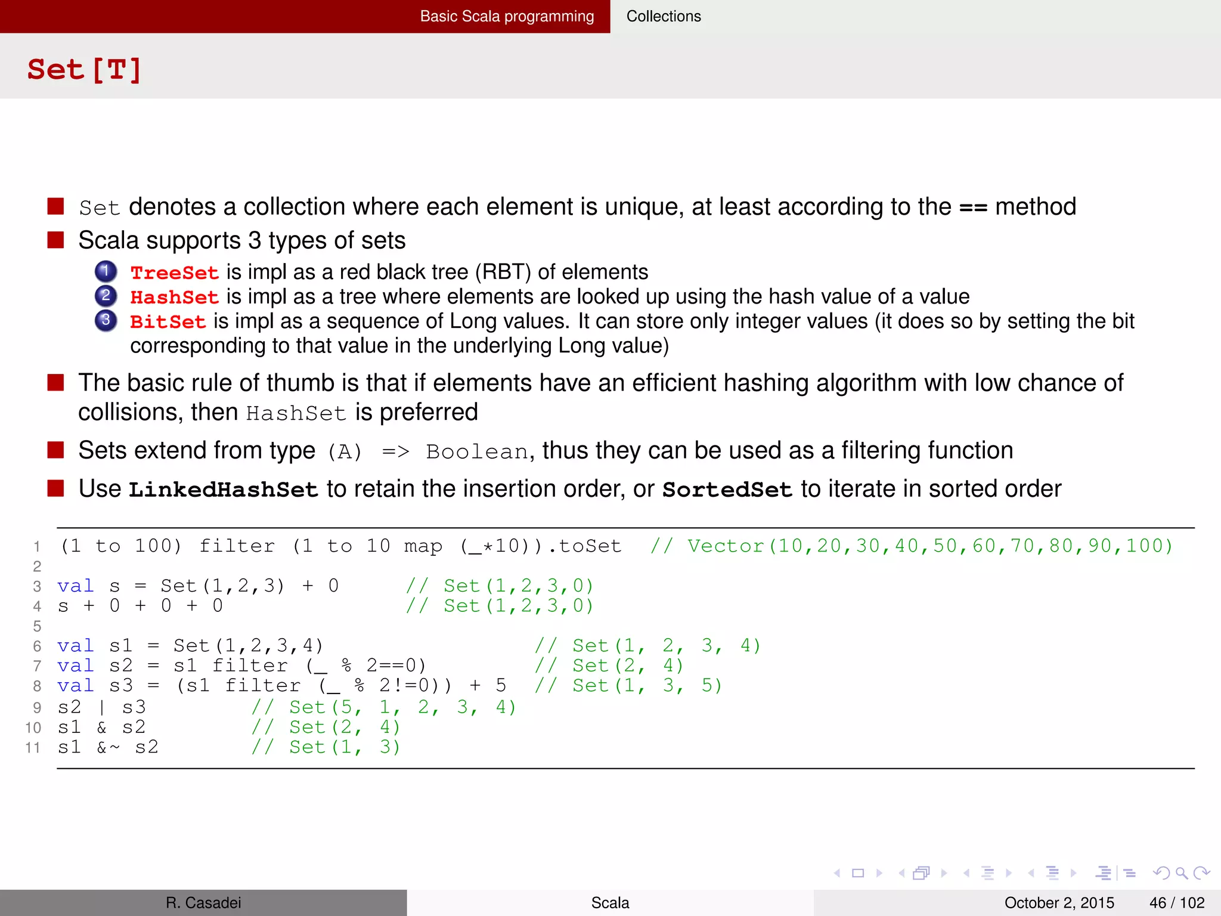Viewport: 1221px width, 916px height.
Task: Click the October 2, 2015 date
Action: pyautogui.click(x=1059, y=902)
